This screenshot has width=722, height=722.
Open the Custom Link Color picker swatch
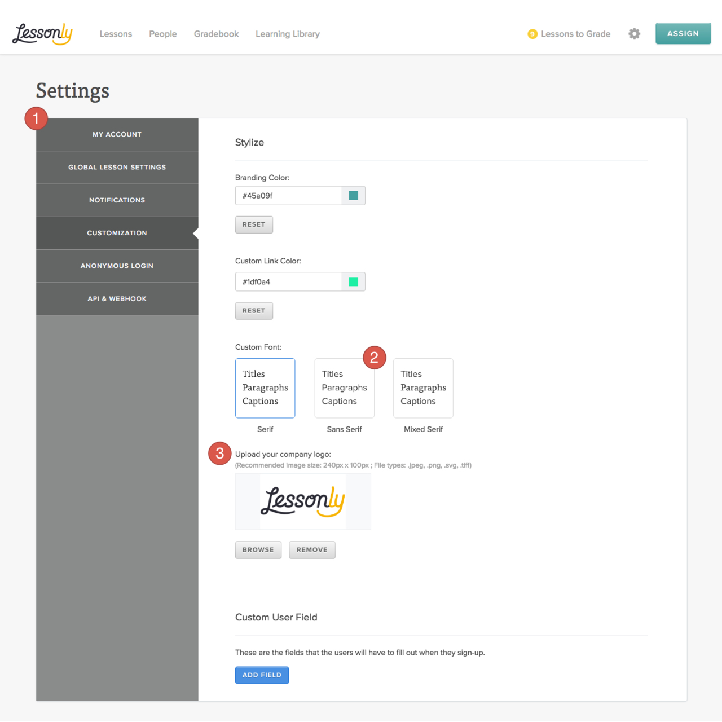click(353, 281)
